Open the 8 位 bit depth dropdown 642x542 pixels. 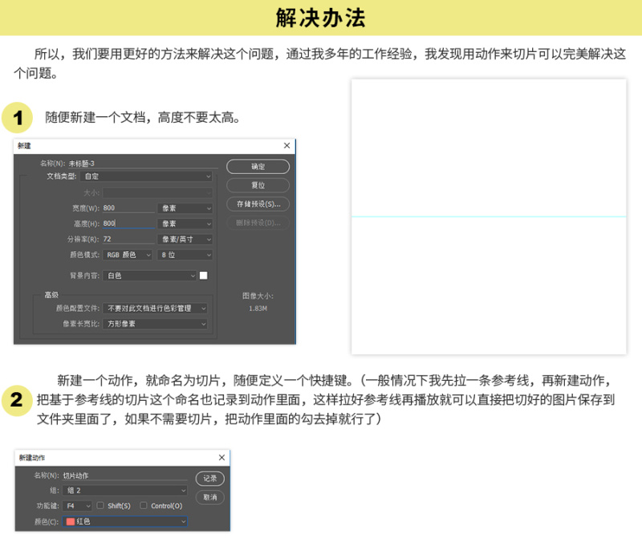click(x=185, y=254)
